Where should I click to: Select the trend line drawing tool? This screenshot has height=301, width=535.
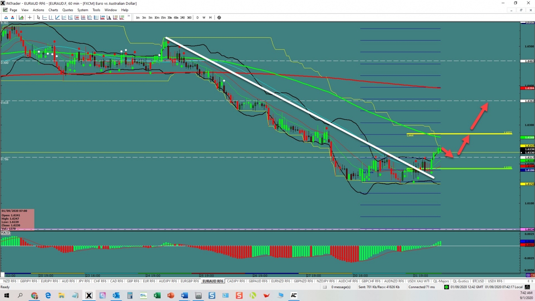pos(57,17)
